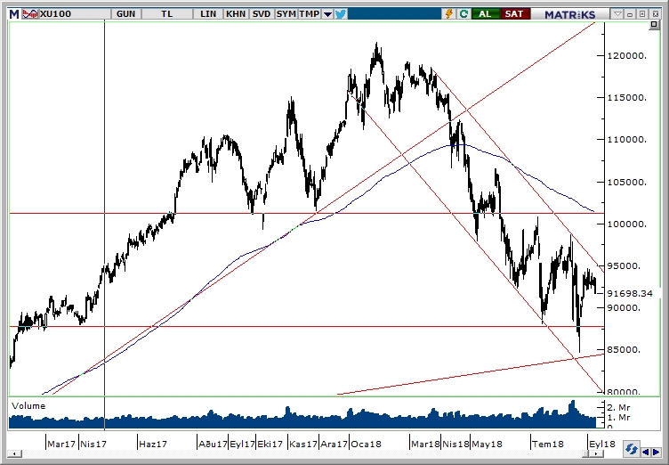Click the Eki17 date label
This screenshot has width=669, height=465.
[270, 444]
